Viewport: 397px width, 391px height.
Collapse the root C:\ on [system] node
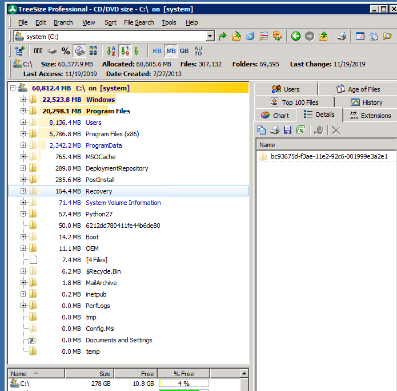pos(13,88)
